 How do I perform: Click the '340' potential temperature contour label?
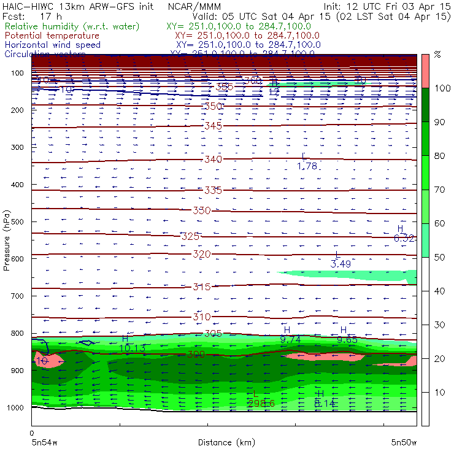(x=213, y=160)
